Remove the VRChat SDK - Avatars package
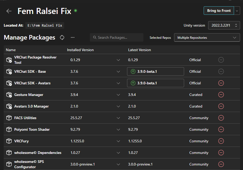 [x=221, y=83]
